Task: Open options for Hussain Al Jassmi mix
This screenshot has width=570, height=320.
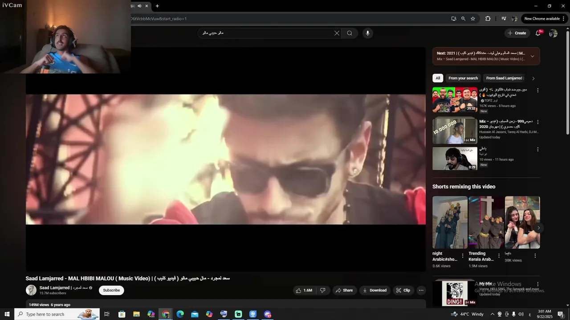Action: [537, 122]
